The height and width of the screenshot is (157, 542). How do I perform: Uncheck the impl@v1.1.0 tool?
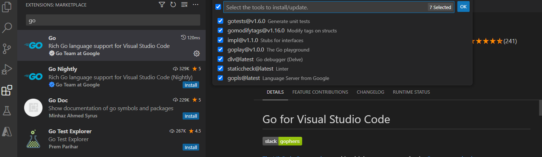(x=220, y=40)
